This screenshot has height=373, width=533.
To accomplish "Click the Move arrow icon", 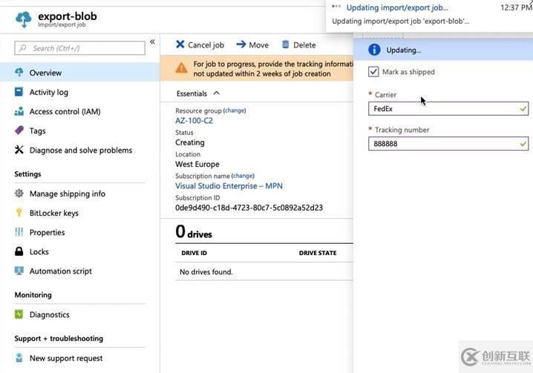I will pos(241,44).
